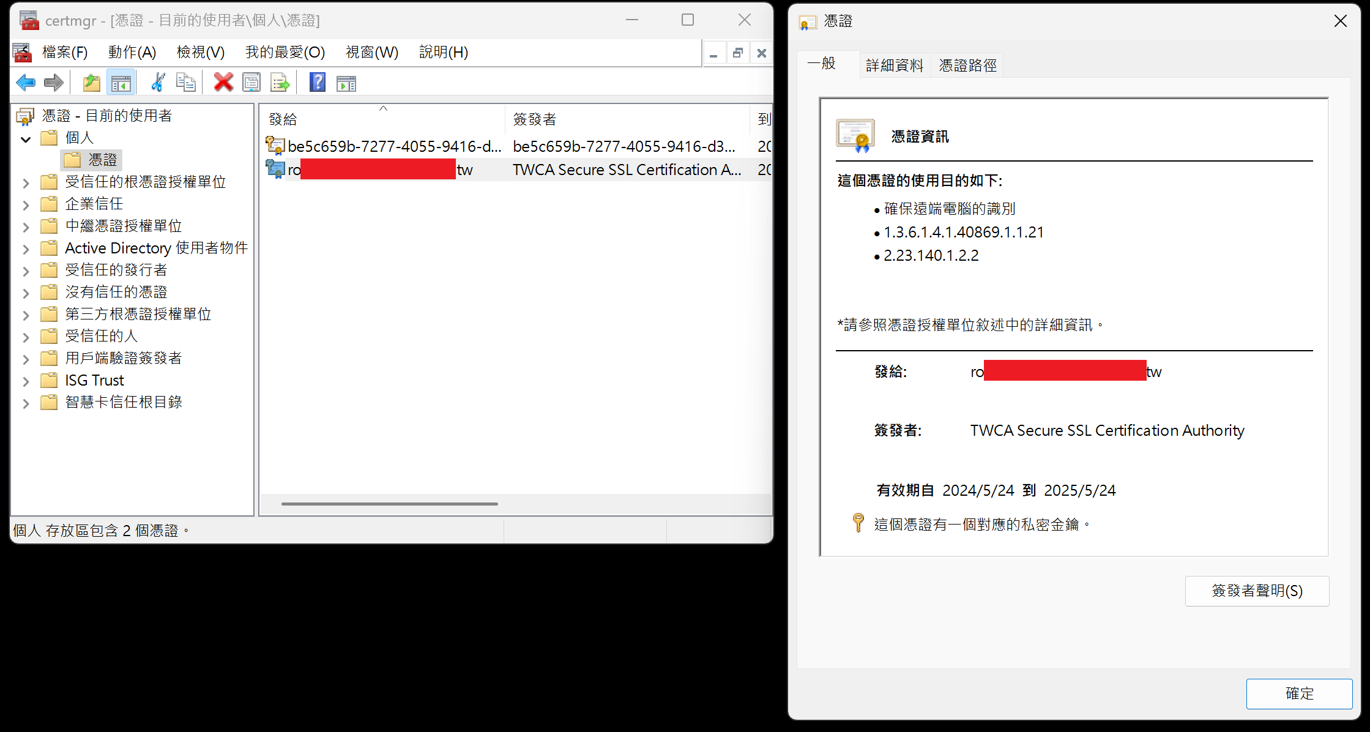Viewport: 1370px width, 732px height.
Task: Select the be5c659b-7277-4055-9416 certificate row
Action: coord(516,146)
